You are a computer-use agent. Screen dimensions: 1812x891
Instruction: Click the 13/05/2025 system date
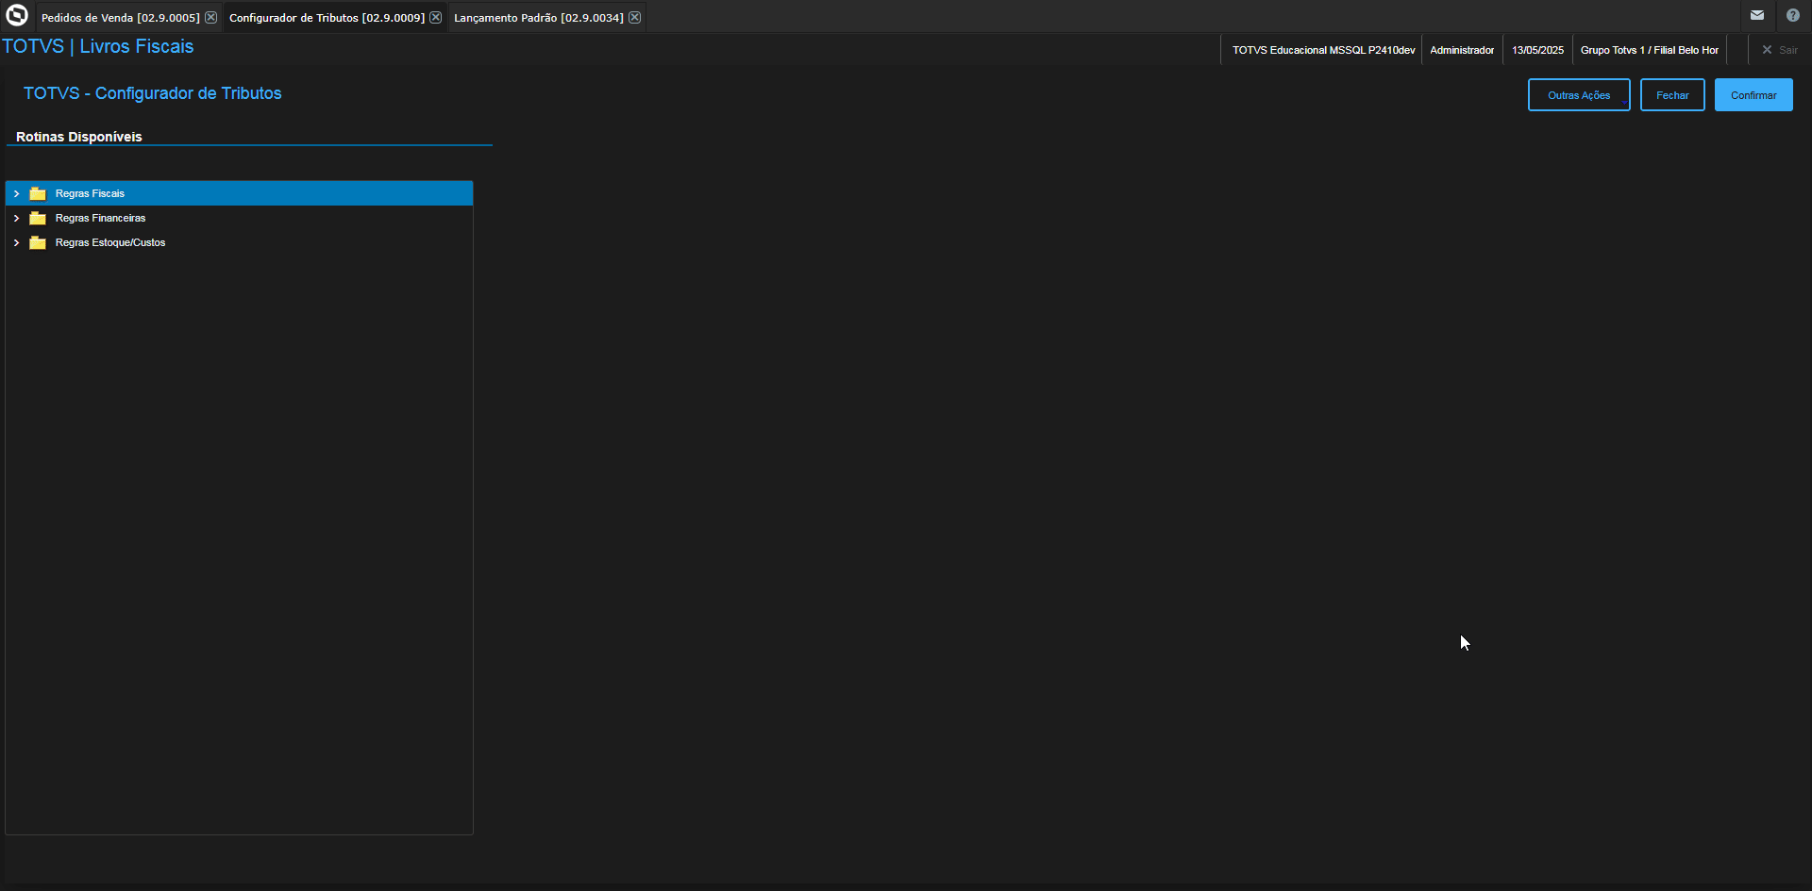1537,50
